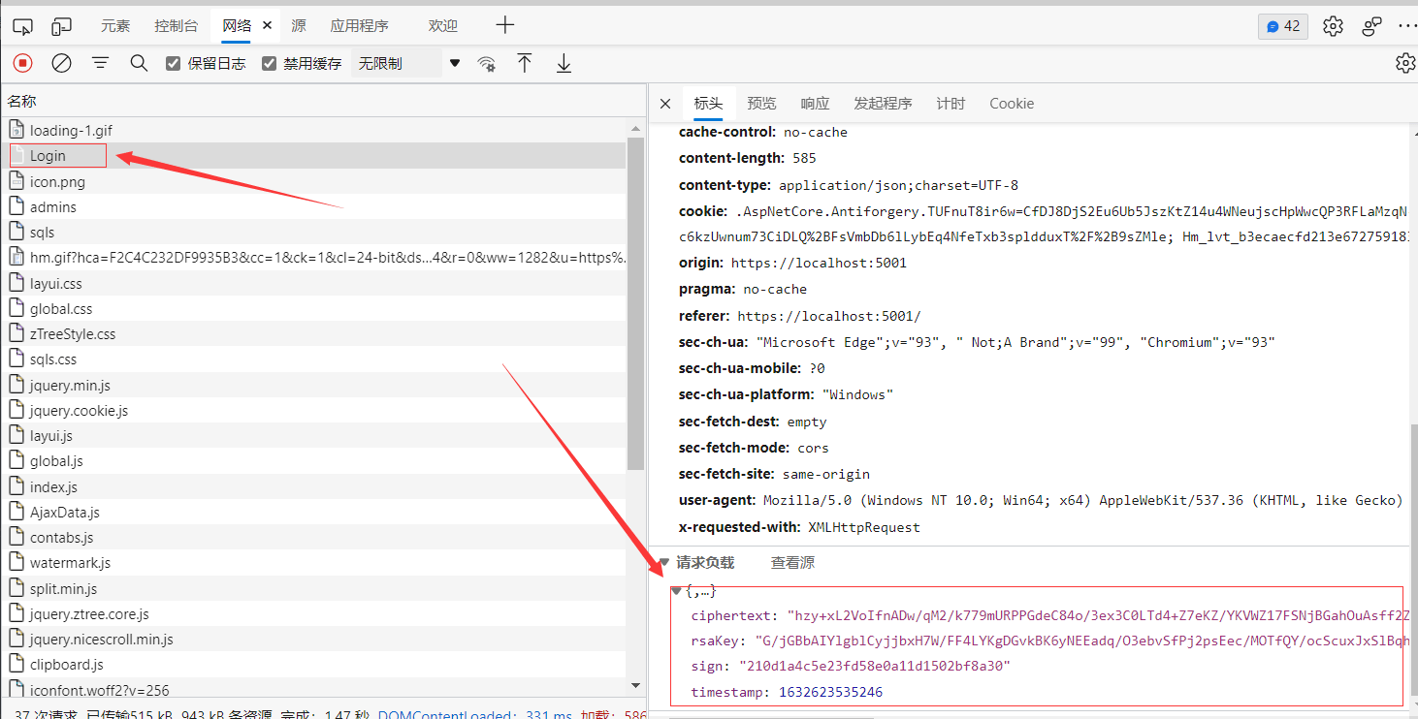Add a new tool tab with plus icon
Image resolution: width=1418 pixels, height=719 pixels.
(x=504, y=26)
